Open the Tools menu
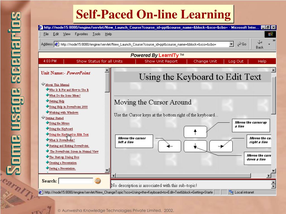The image size is (286, 214). 96,34
